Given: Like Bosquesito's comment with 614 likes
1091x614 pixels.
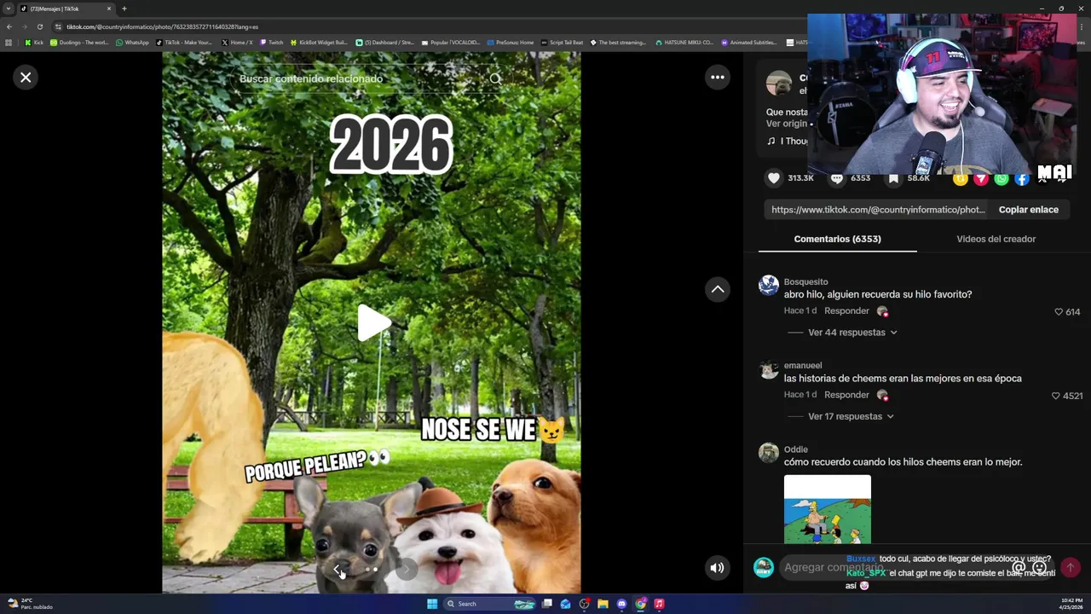Looking at the screenshot, I should coord(1059,312).
